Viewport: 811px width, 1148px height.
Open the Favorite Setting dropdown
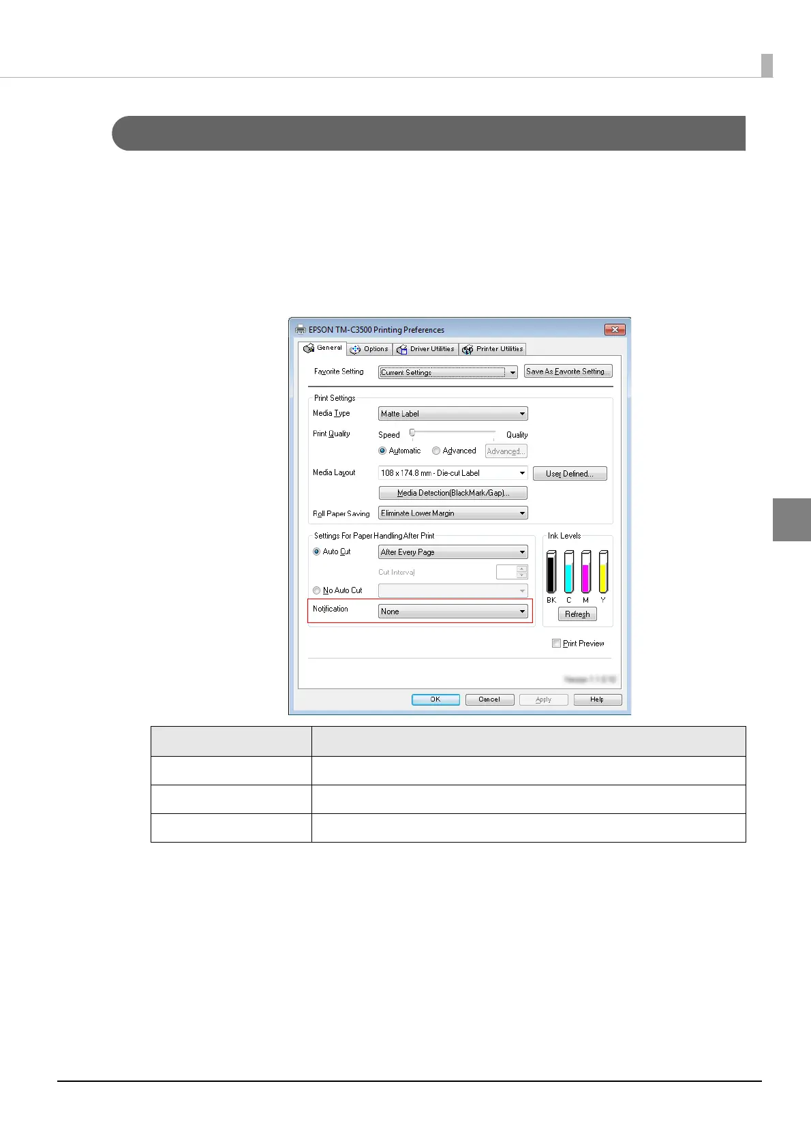pos(448,372)
